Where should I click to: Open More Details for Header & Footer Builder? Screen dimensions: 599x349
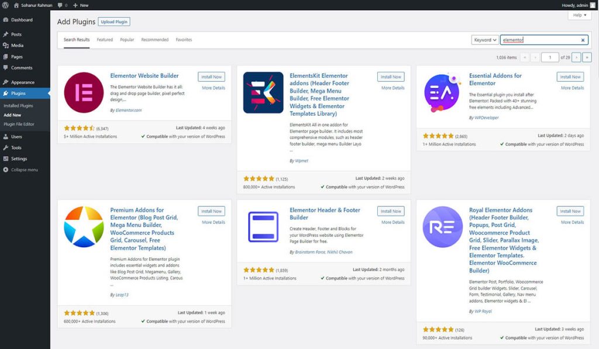tap(393, 222)
